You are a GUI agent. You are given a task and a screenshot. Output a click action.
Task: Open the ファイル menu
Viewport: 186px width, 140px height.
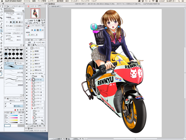pos(27,1)
